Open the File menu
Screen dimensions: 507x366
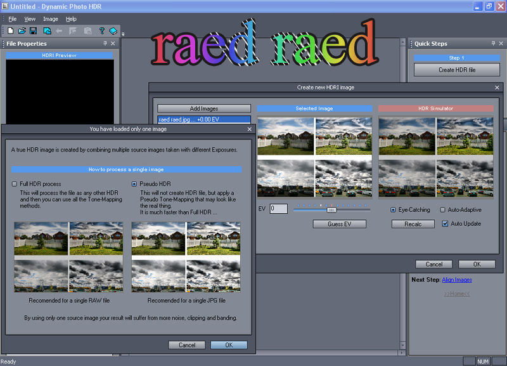coord(13,19)
